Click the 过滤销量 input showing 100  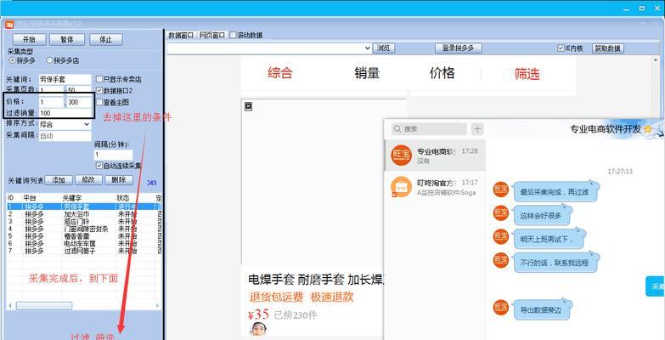pos(65,113)
